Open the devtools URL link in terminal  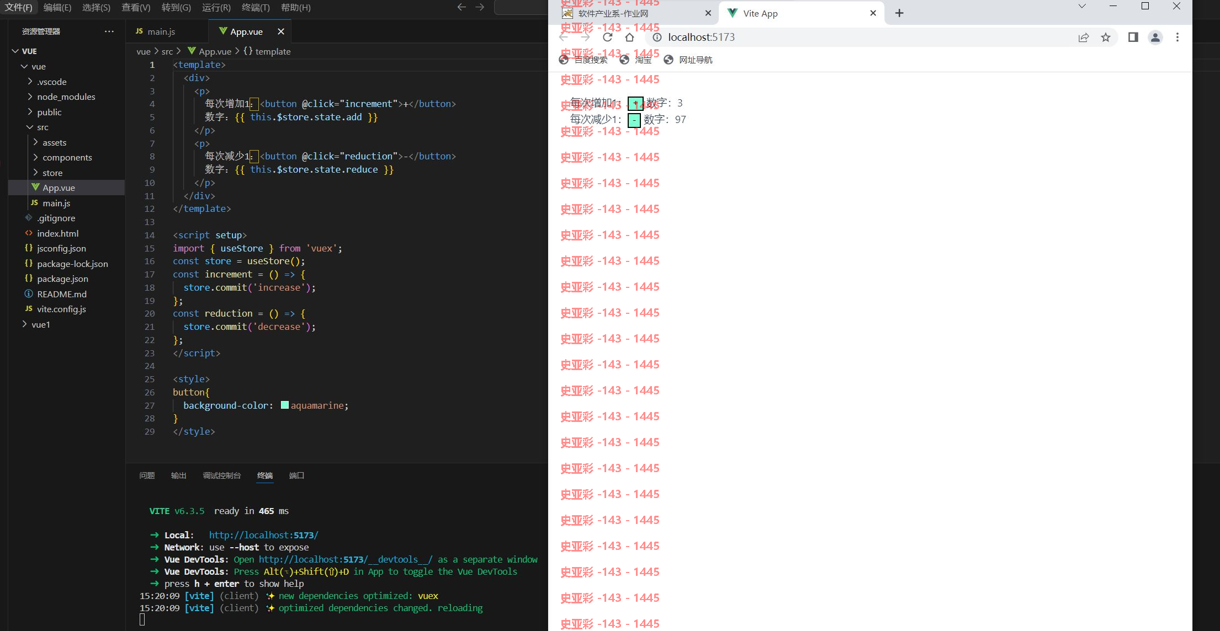pyautogui.click(x=346, y=559)
